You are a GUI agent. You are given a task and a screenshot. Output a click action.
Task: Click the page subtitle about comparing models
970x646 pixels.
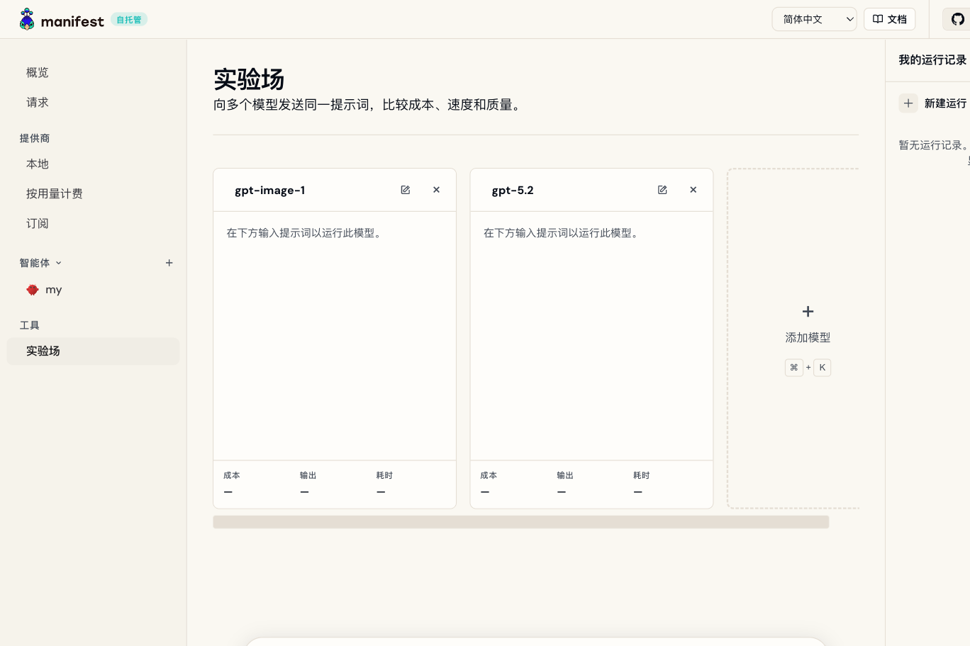(369, 105)
